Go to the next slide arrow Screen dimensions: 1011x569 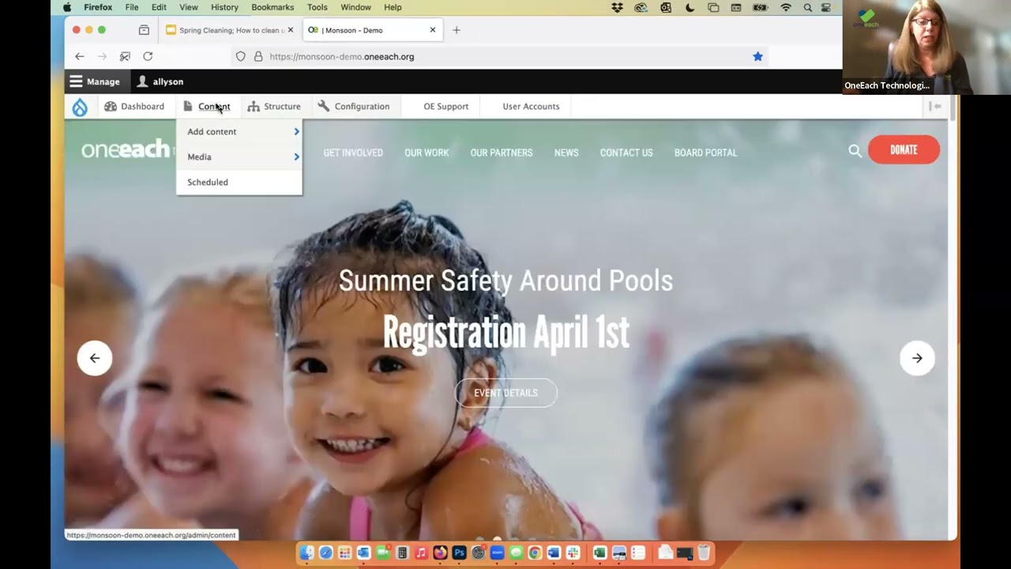coord(917,358)
